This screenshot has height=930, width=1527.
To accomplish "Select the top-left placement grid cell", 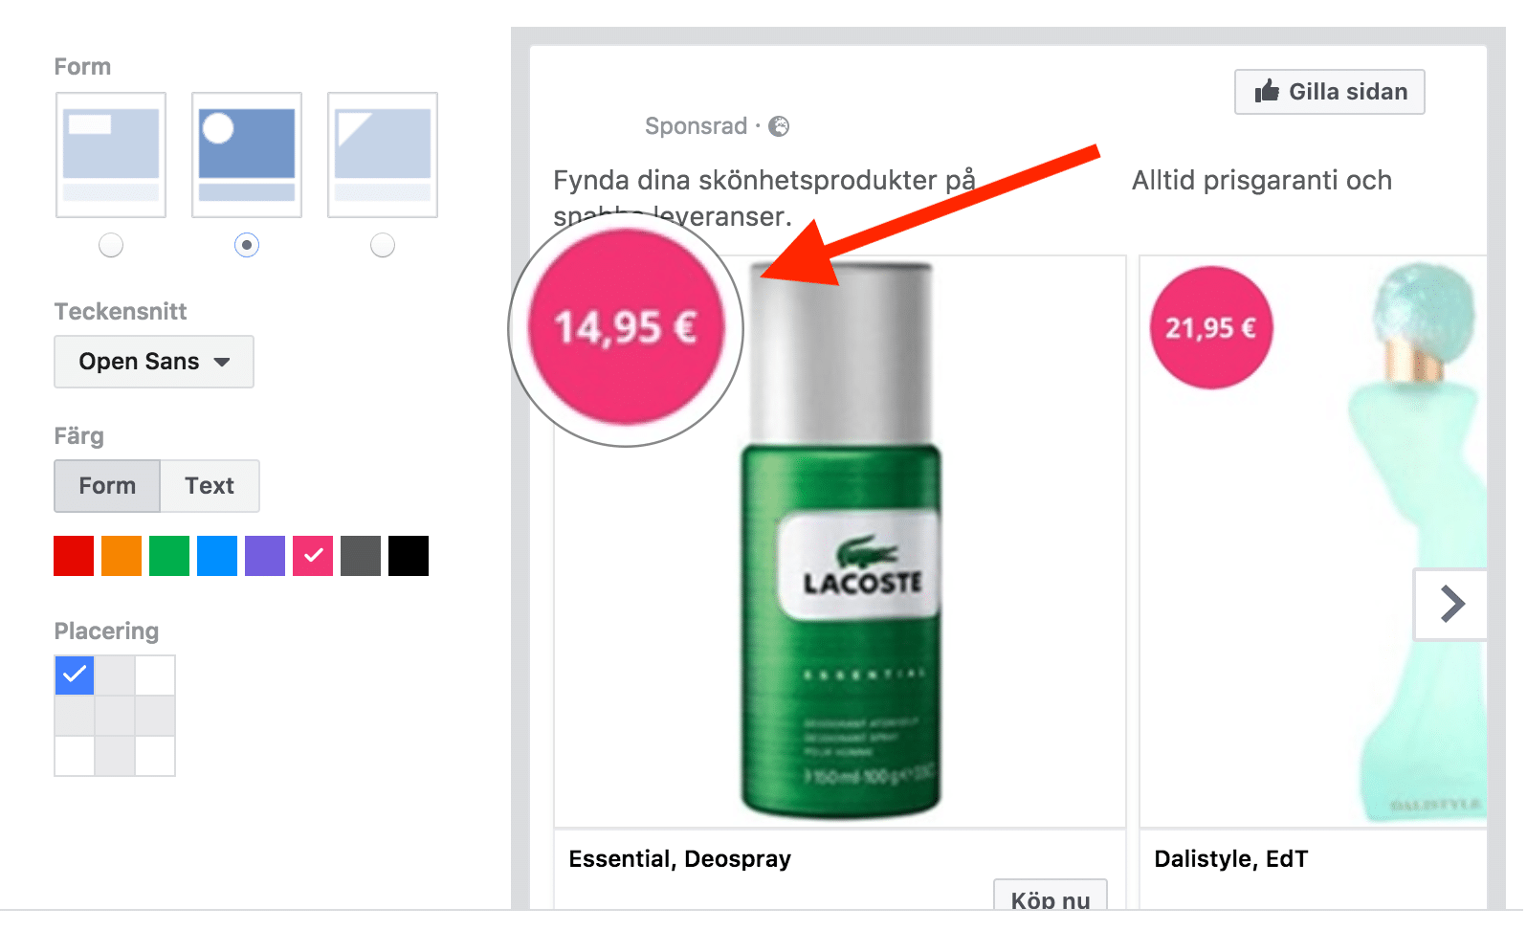I will (75, 675).
